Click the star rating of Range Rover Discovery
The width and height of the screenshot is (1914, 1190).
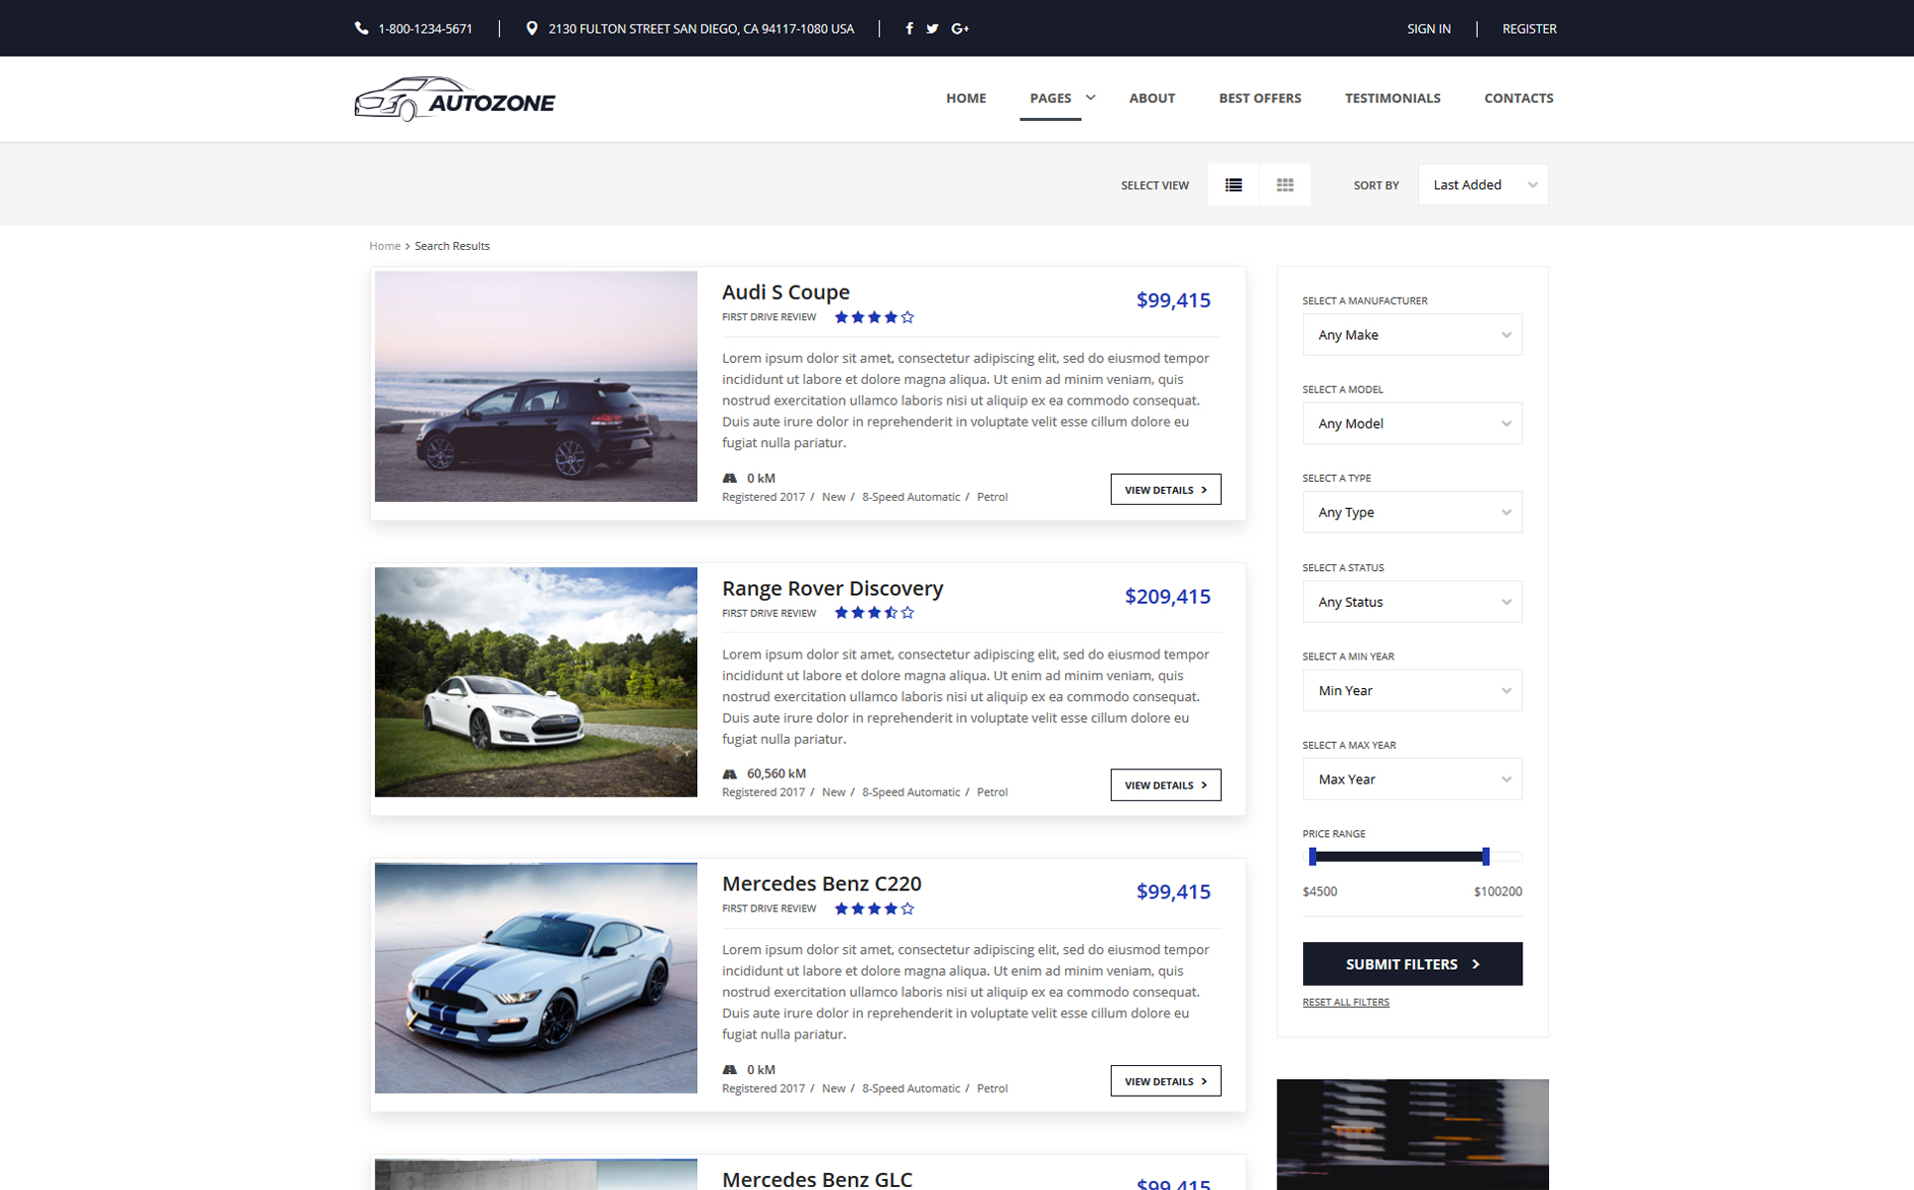[x=874, y=613]
